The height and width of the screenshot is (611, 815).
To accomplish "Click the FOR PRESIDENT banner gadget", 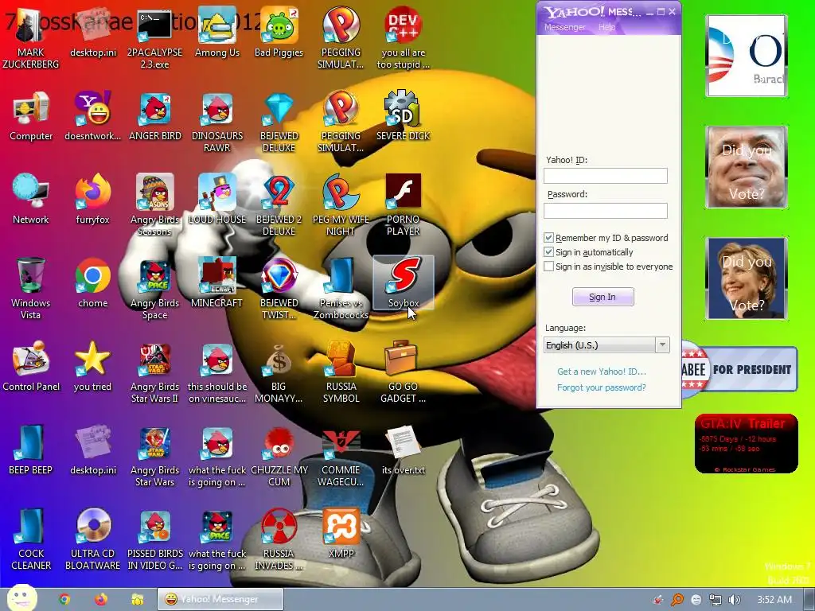I will tap(739, 369).
